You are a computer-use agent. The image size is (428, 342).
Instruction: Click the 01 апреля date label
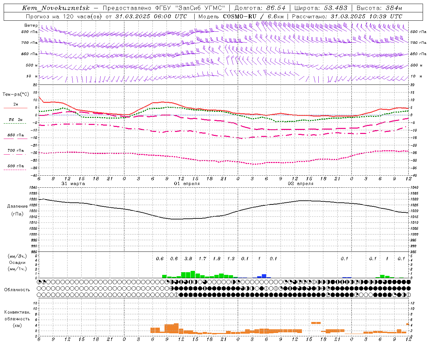click(187, 183)
